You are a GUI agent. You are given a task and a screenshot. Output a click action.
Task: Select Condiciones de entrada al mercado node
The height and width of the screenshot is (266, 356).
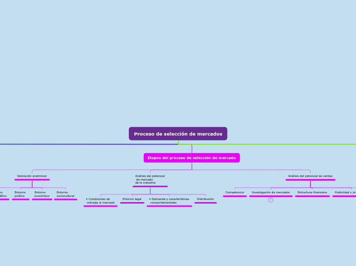[100, 201]
